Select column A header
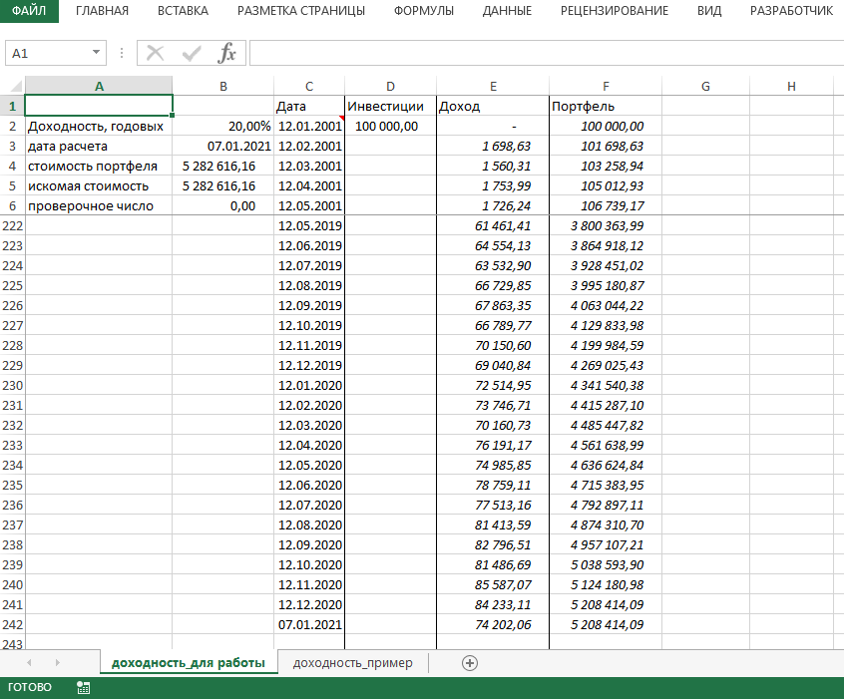The width and height of the screenshot is (844, 699). (x=99, y=86)
